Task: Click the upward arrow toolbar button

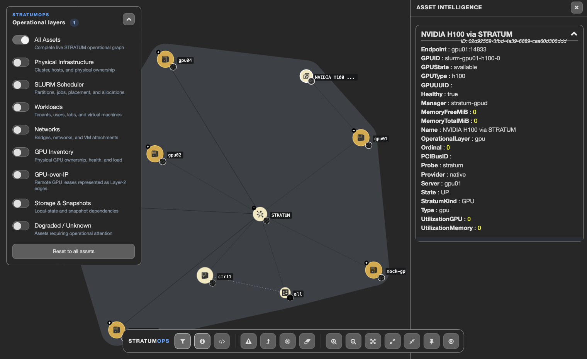Action: (x=268, y=341)
